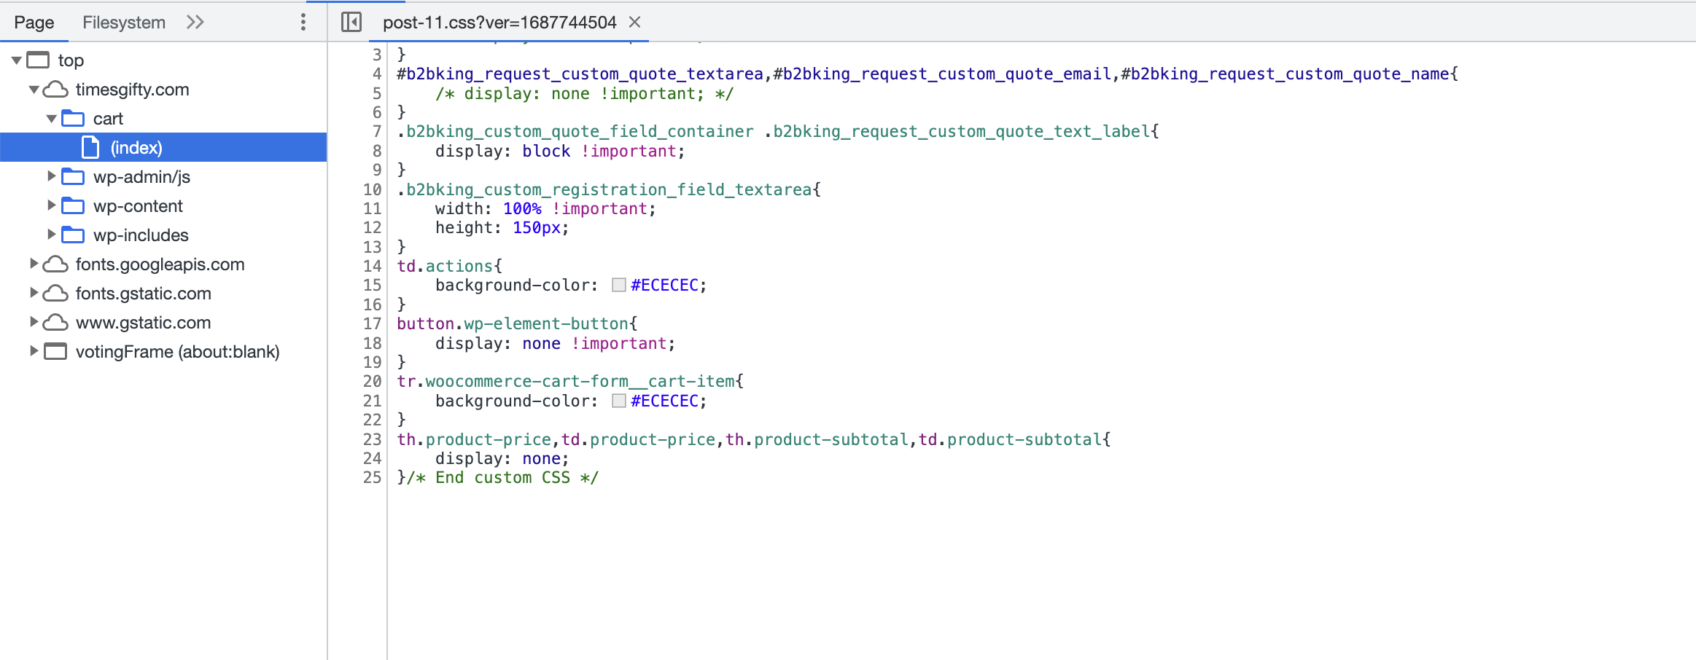Click the fonts.gstatic.com cloud icon
The image size is (1696, 660).
coord(55,293)
